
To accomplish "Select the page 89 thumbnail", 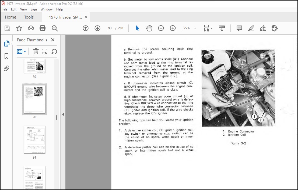I will tap(34, 66).
